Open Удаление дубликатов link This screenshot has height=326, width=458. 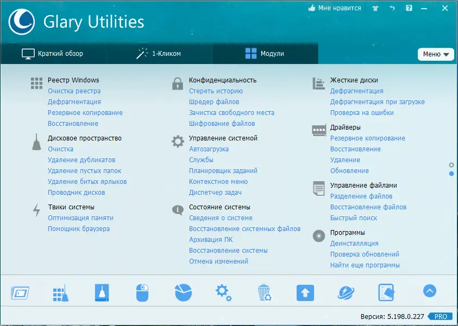tap(81, 160)
